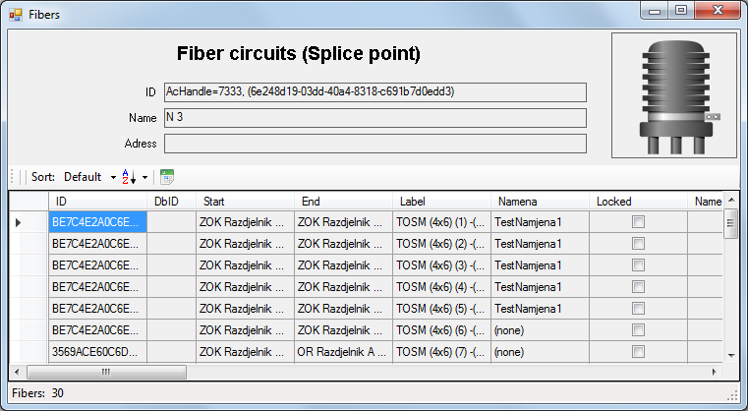Viewport: 748px width, 411px height.
Task: Toggle Locked checkbox for TOSM (4x6) (7)
Action: click(638, 352)
